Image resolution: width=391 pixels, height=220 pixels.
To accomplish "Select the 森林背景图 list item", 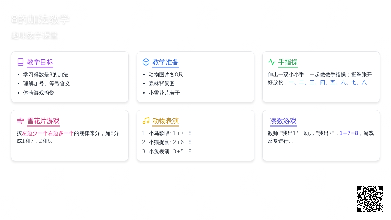I will [162, 84].
